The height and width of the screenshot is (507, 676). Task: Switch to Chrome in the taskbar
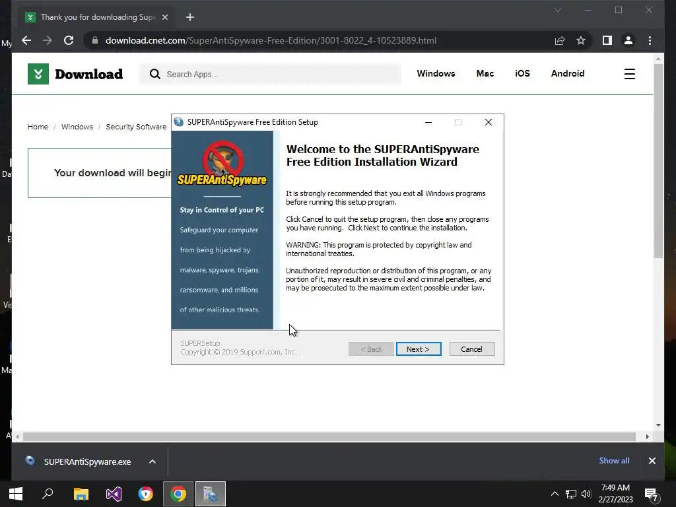pos(178,494)
